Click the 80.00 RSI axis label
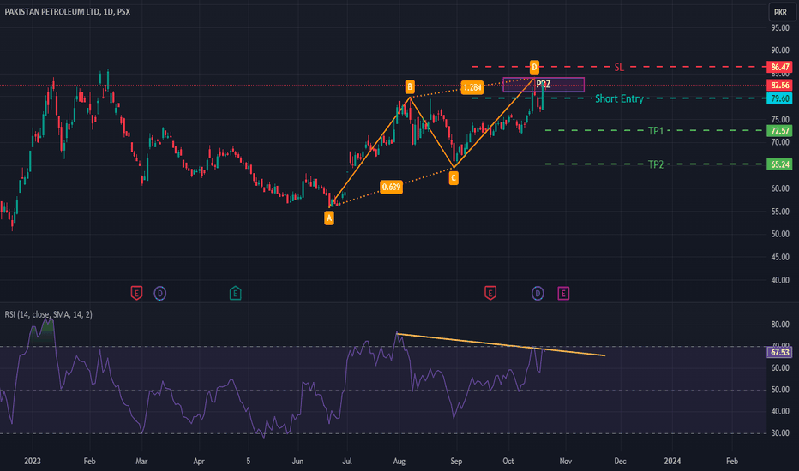 click(x=780, y=325)
